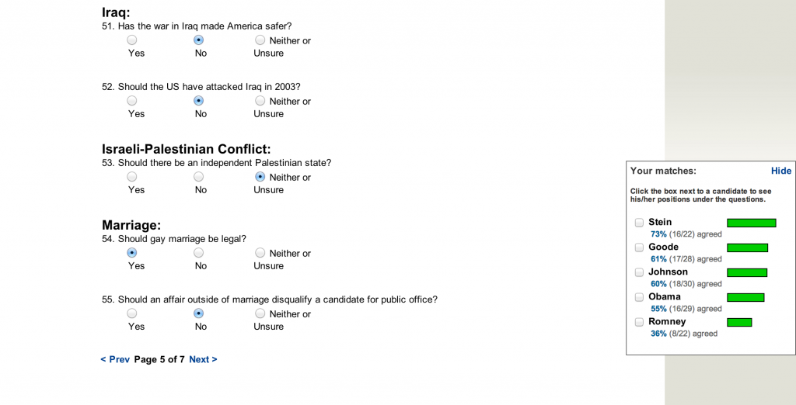Enable the Obama positions checkbox
Viewport: 796px width, 405px height.
pos(639,297)
